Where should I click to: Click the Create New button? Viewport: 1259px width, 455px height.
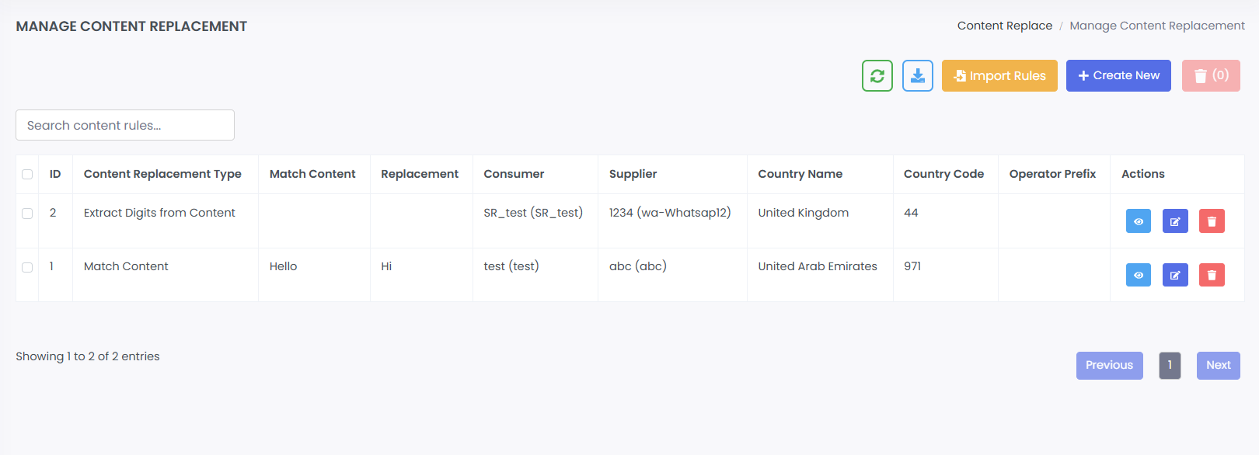1118,76
